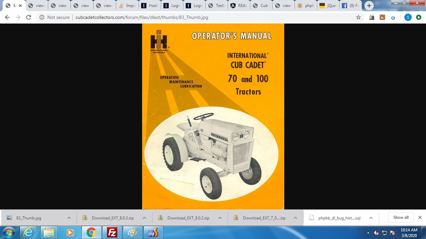Click Show all downloads button
The height and width of the screenshot is (239, 426).
401,217
